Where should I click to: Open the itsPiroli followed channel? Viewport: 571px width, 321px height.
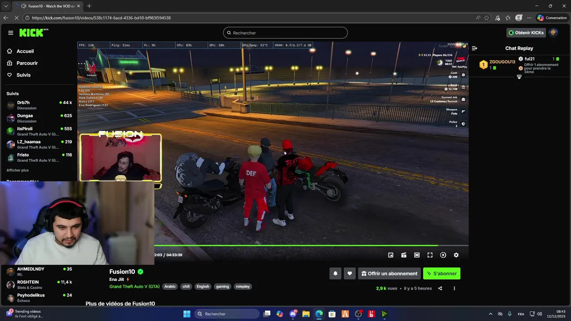(39, 131)
